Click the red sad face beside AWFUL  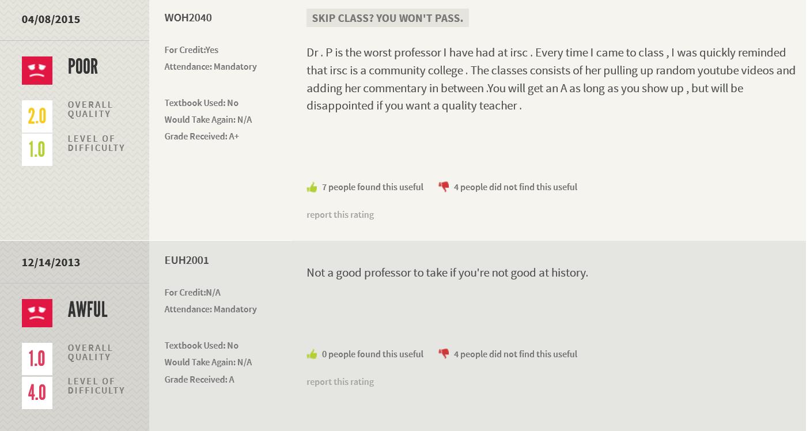[x=37, y=313]
